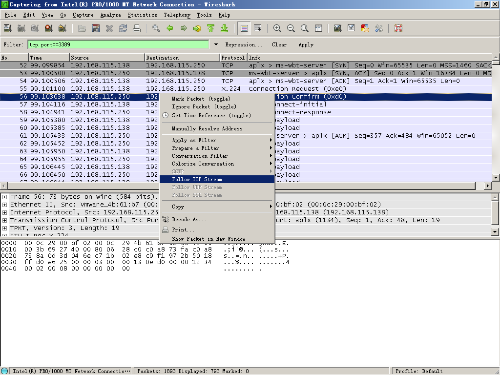Viewport: 500px width, 375px height.
Task: Toggle Colorize Packet List toolbar button
Action: [x=244, y=28]
